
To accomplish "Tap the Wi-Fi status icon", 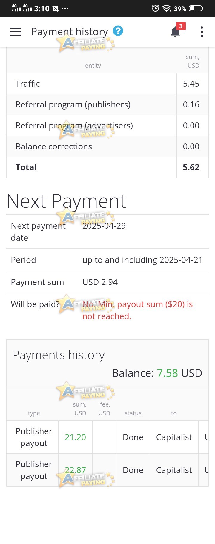I will pyautogui.click(x=166, y=8).
